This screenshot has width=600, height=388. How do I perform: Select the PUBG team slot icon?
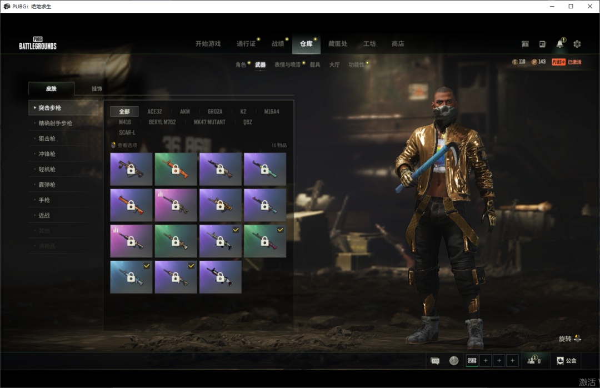pyautogui.click(x=472, y=361)
